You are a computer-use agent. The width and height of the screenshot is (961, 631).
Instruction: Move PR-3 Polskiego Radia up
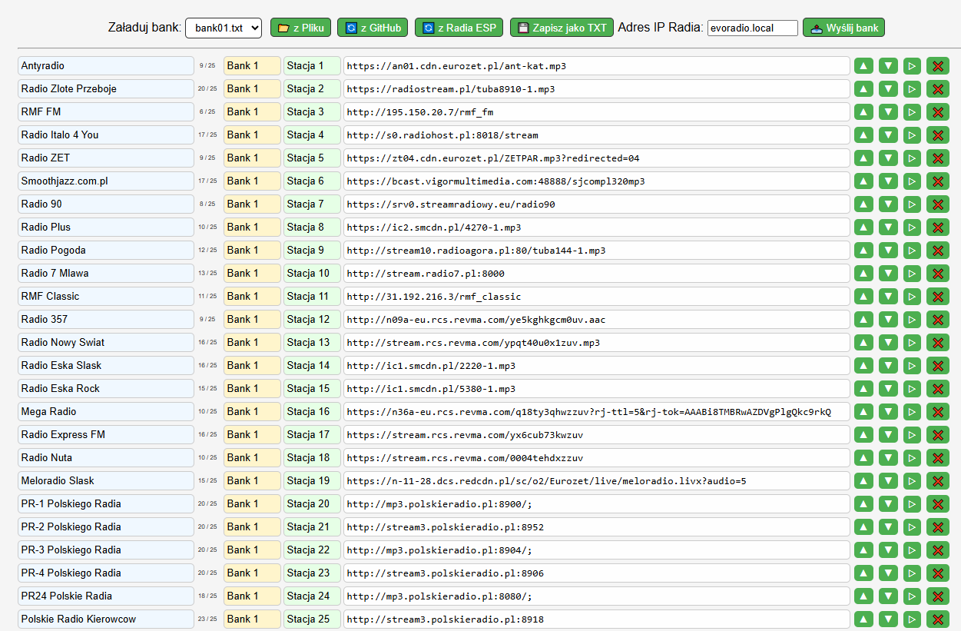[x=864, y=550]
